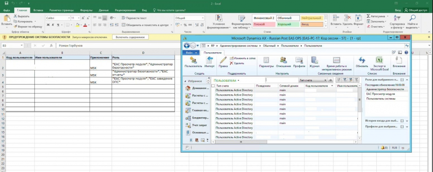Click the Dynamics AX help question mark icon
433x172 pixels.
pyautogui.click(x=406, y=52)
